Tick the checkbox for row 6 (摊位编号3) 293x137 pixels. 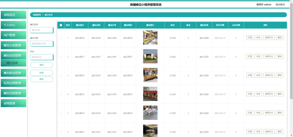[61, 132]
